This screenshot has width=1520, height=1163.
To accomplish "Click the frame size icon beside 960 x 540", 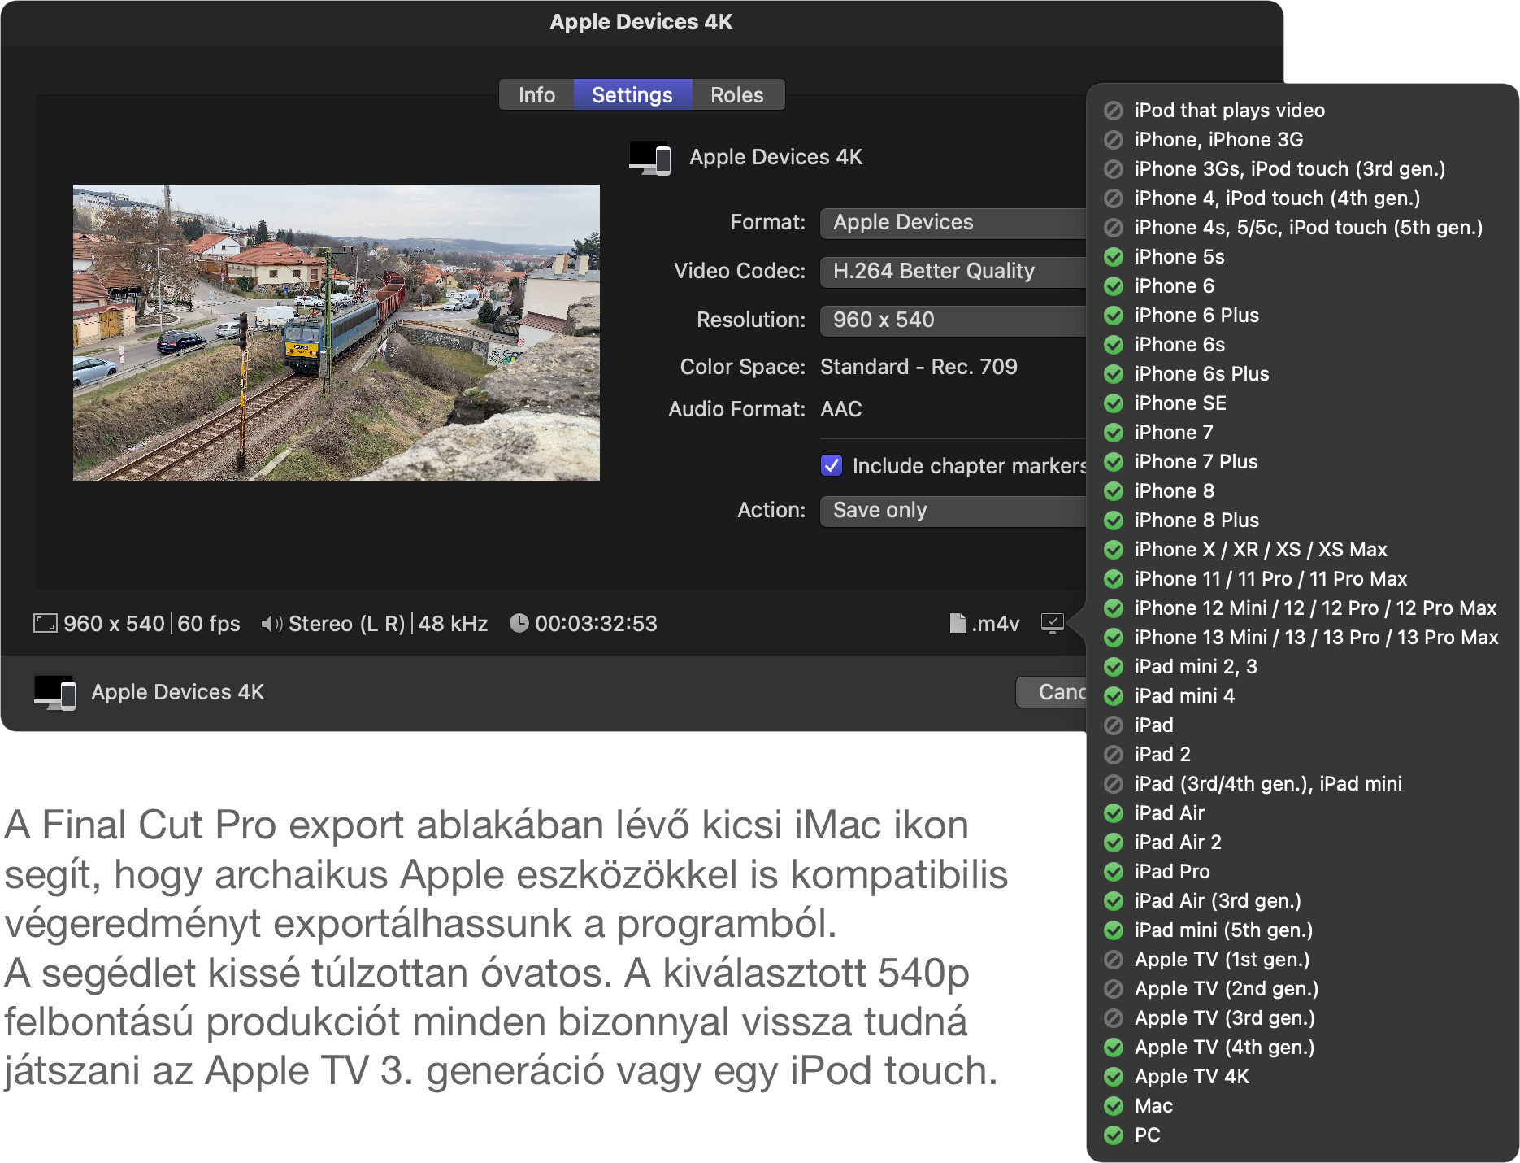I will 45,624.
